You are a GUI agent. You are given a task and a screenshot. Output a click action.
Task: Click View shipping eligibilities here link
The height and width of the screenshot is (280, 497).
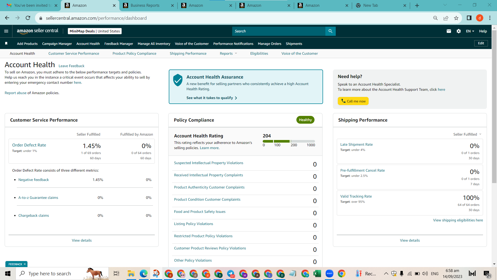tap(458, 220)
